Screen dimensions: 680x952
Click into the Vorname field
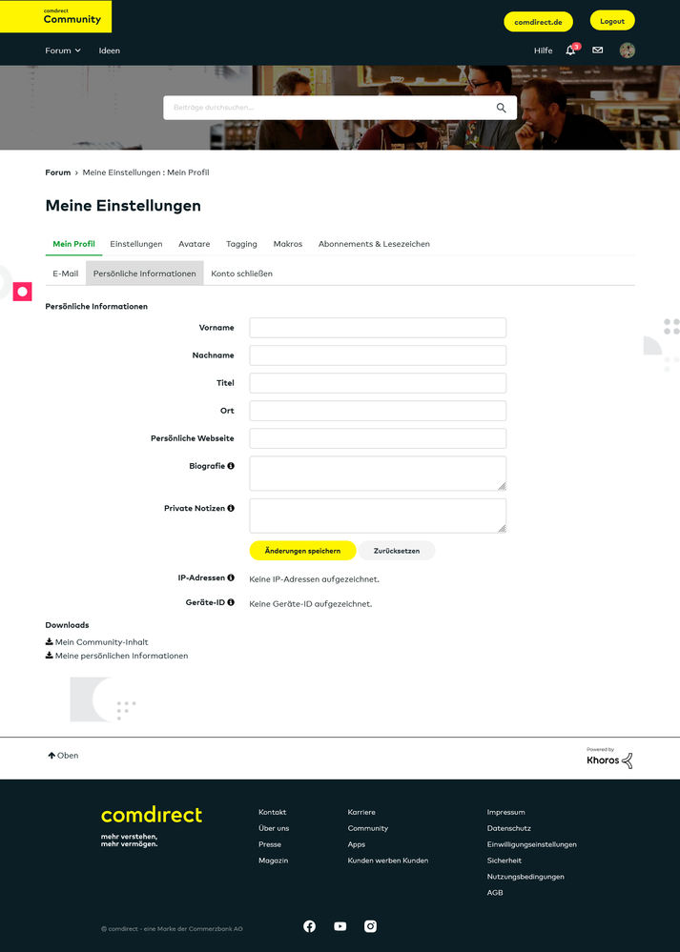pyautogui.click(x=378, y=327)
